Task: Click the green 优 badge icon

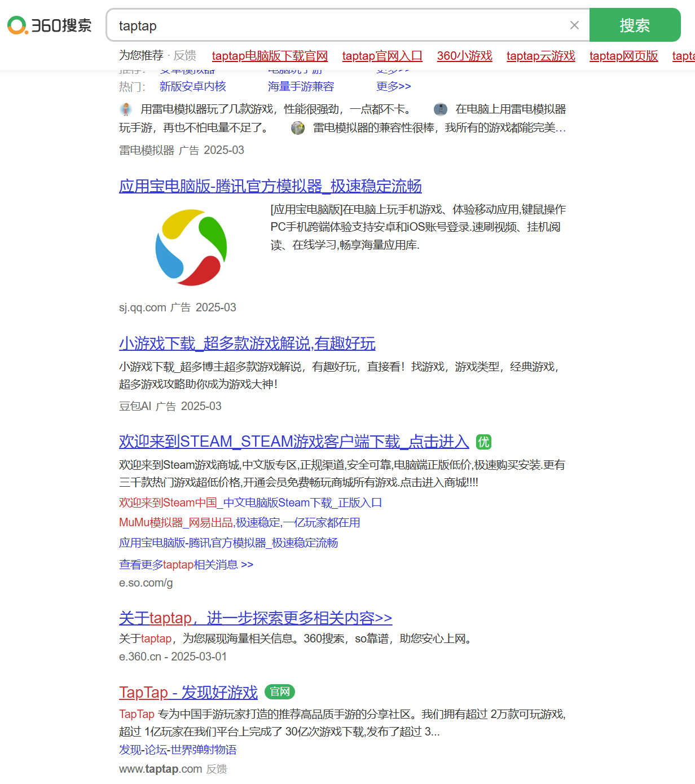Action: click(x=483, y=442)
